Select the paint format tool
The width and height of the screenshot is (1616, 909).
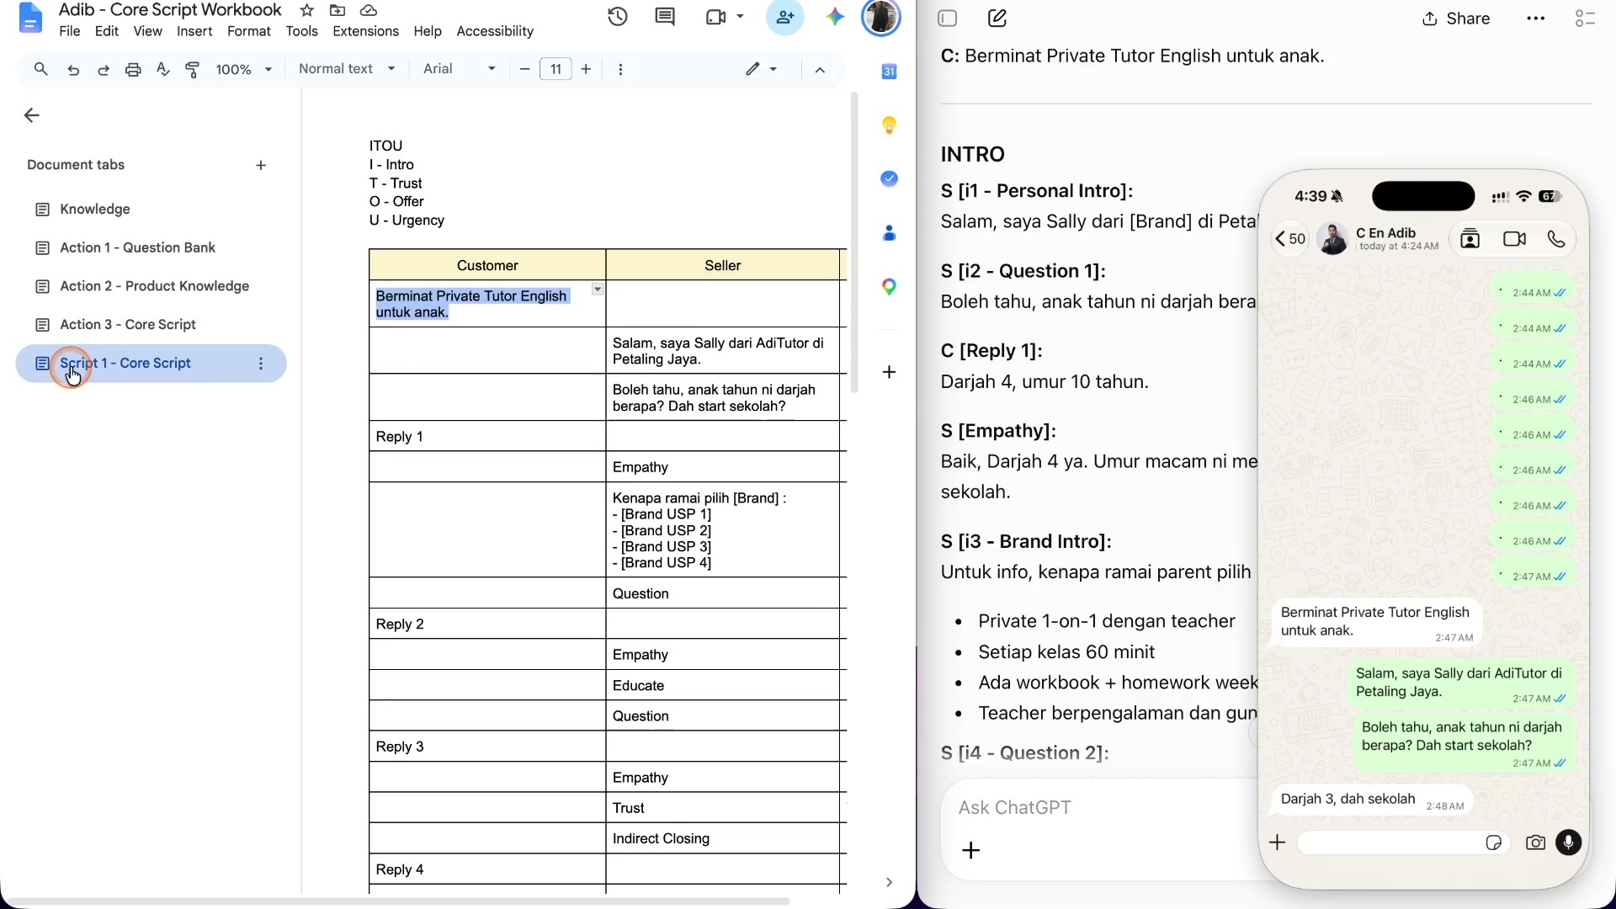[193, 69]
